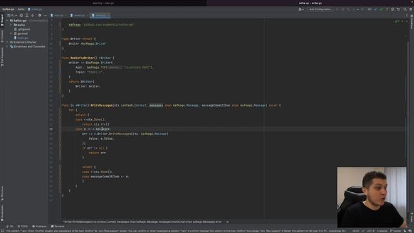The height and width of the screenshot is (233, 414).
Task: Click 'return ctx.Err()' code line
Action: click(x=96, y=124)
